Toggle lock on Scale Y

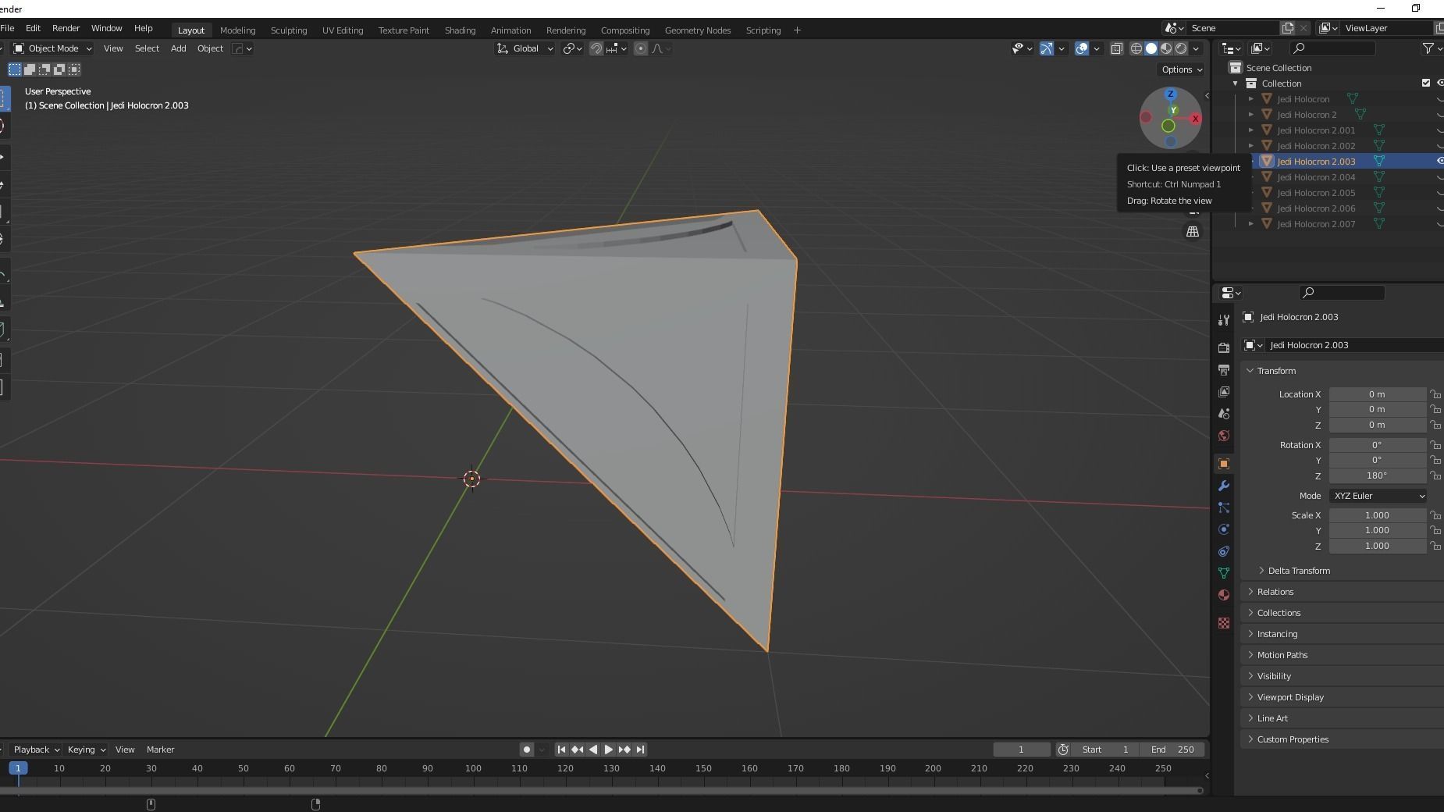[x=1435, y=530]
